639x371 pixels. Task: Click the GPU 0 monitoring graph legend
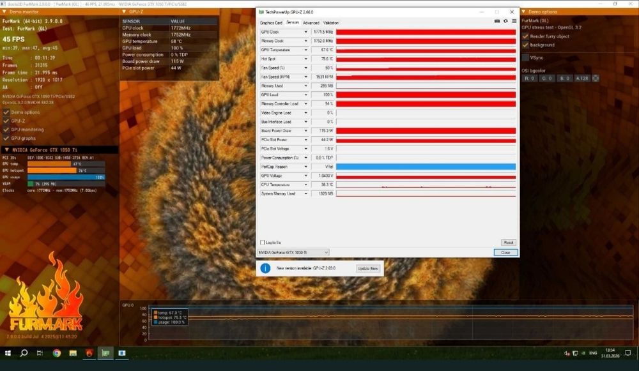pyautogui.click(x=169, y=317)
